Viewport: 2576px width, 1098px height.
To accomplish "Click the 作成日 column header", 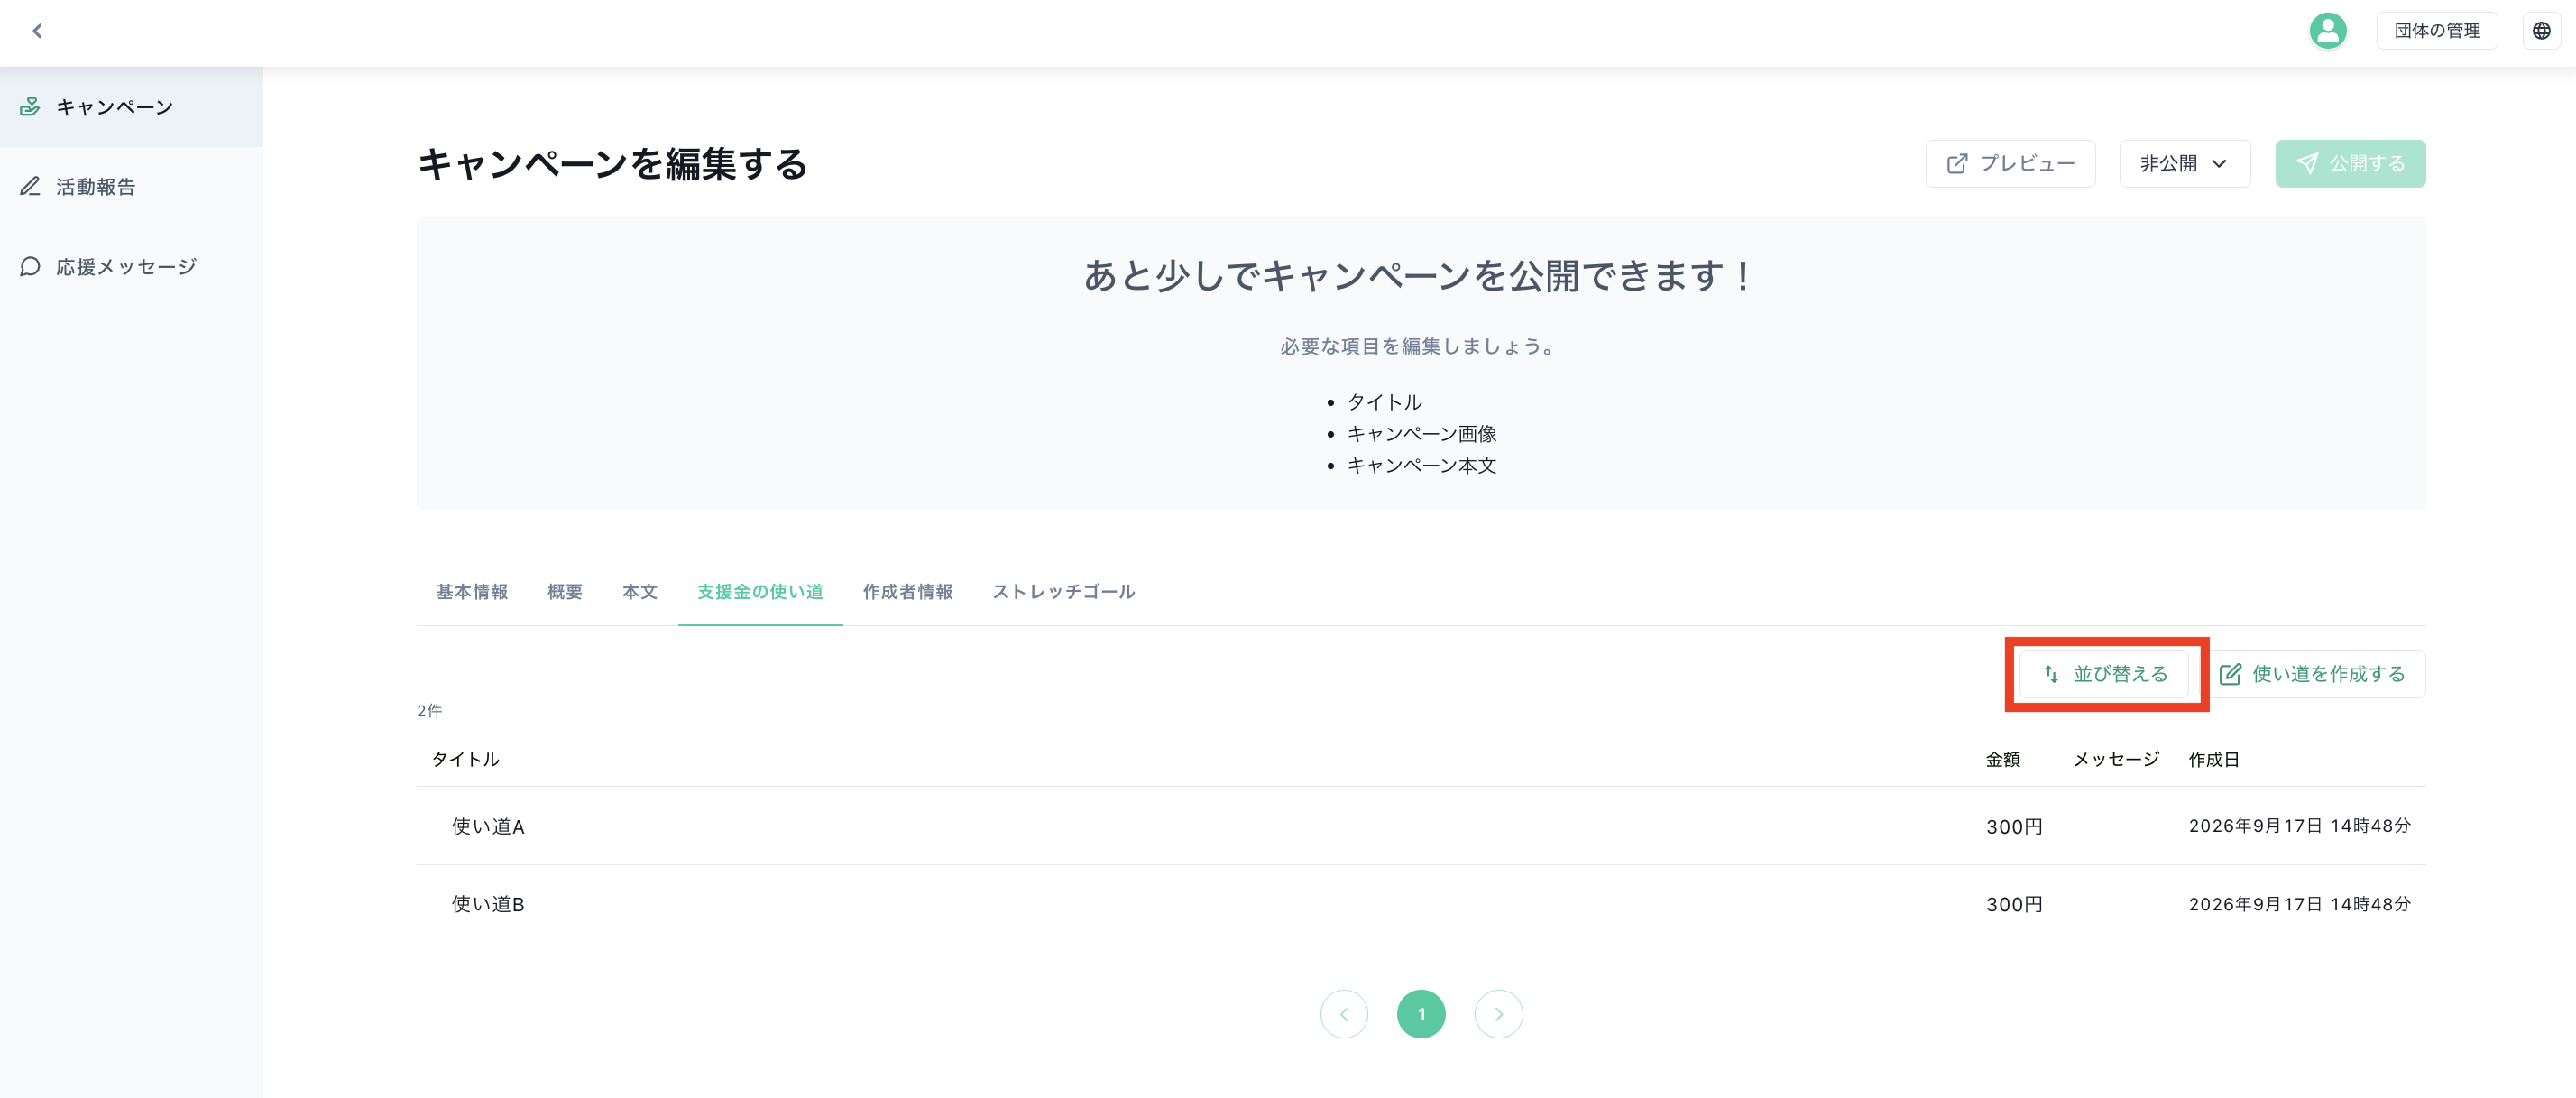I will click(2213, 760).
